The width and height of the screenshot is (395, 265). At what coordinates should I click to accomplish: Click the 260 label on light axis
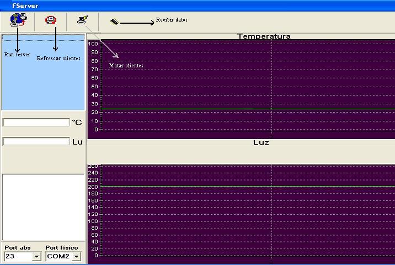coord(93,166)
